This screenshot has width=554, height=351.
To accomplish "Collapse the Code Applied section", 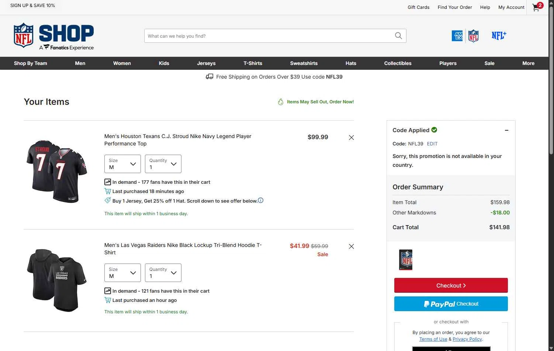I will [506, 130].
